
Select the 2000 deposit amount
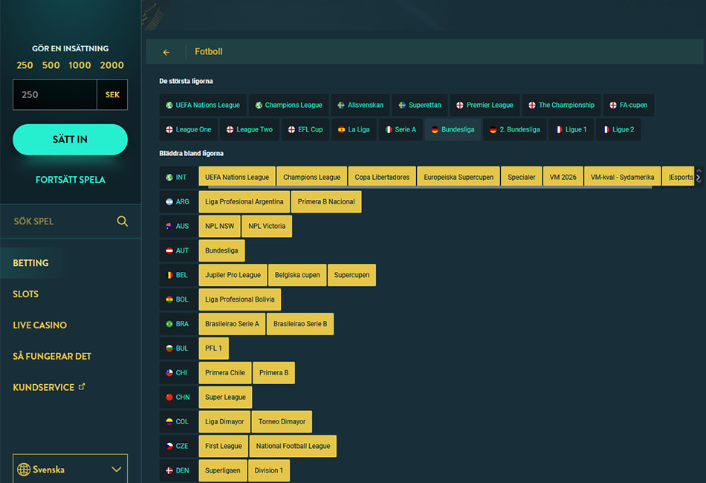point(111,65)
